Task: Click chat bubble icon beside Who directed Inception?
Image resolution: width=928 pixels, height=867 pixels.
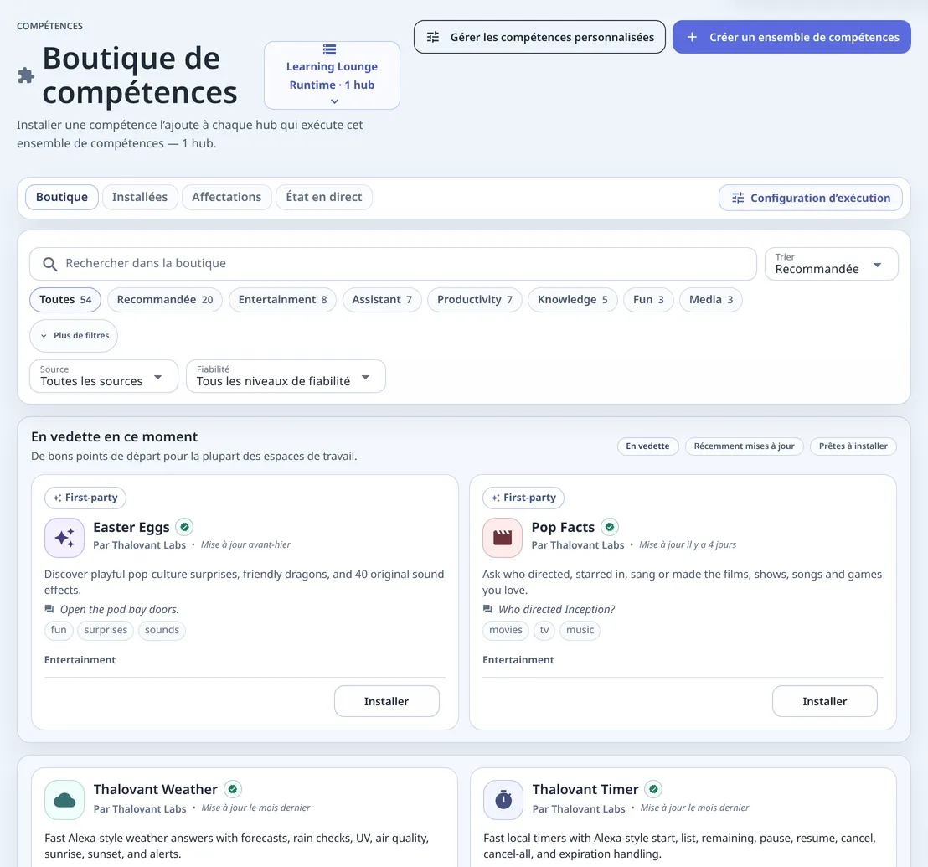Action: coord(487,609)
